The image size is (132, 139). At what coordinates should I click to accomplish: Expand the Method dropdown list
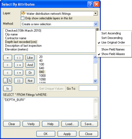click(96, 24)
